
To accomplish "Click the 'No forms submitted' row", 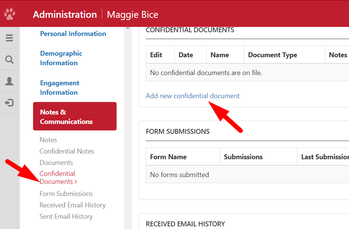I will (x=248, y=174).
